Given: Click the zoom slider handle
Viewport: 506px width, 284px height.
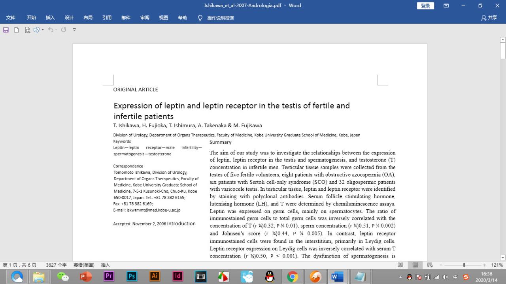Looking at the screenshot, I should point(464,265).
